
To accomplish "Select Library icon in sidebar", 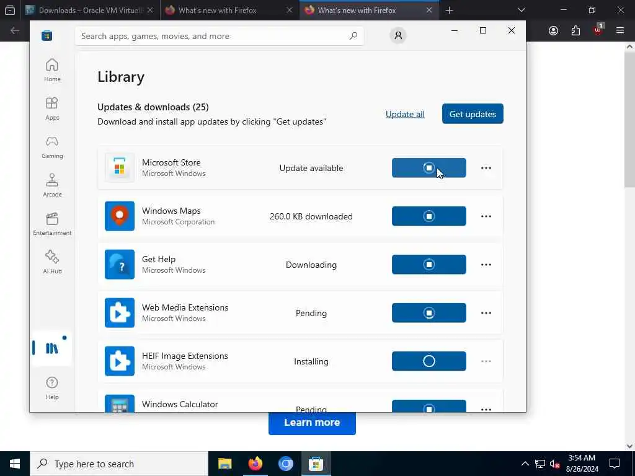I will (52, 348).
